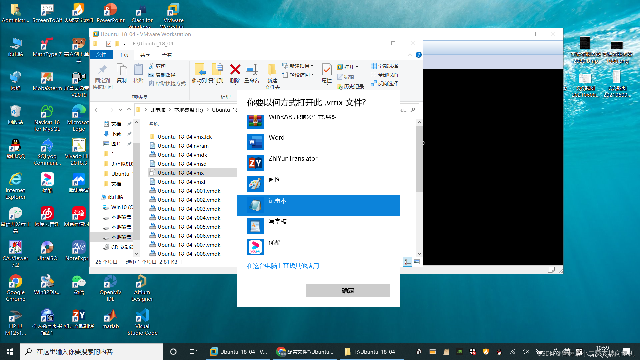
Task: Open the Quick Access Toolbar customize dropdown
Action: [124, 44]
